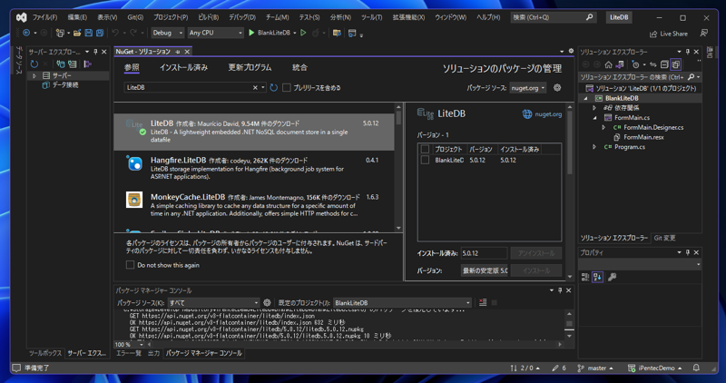Check the BlankLiteDB project row checkbox

pos(425,160)
